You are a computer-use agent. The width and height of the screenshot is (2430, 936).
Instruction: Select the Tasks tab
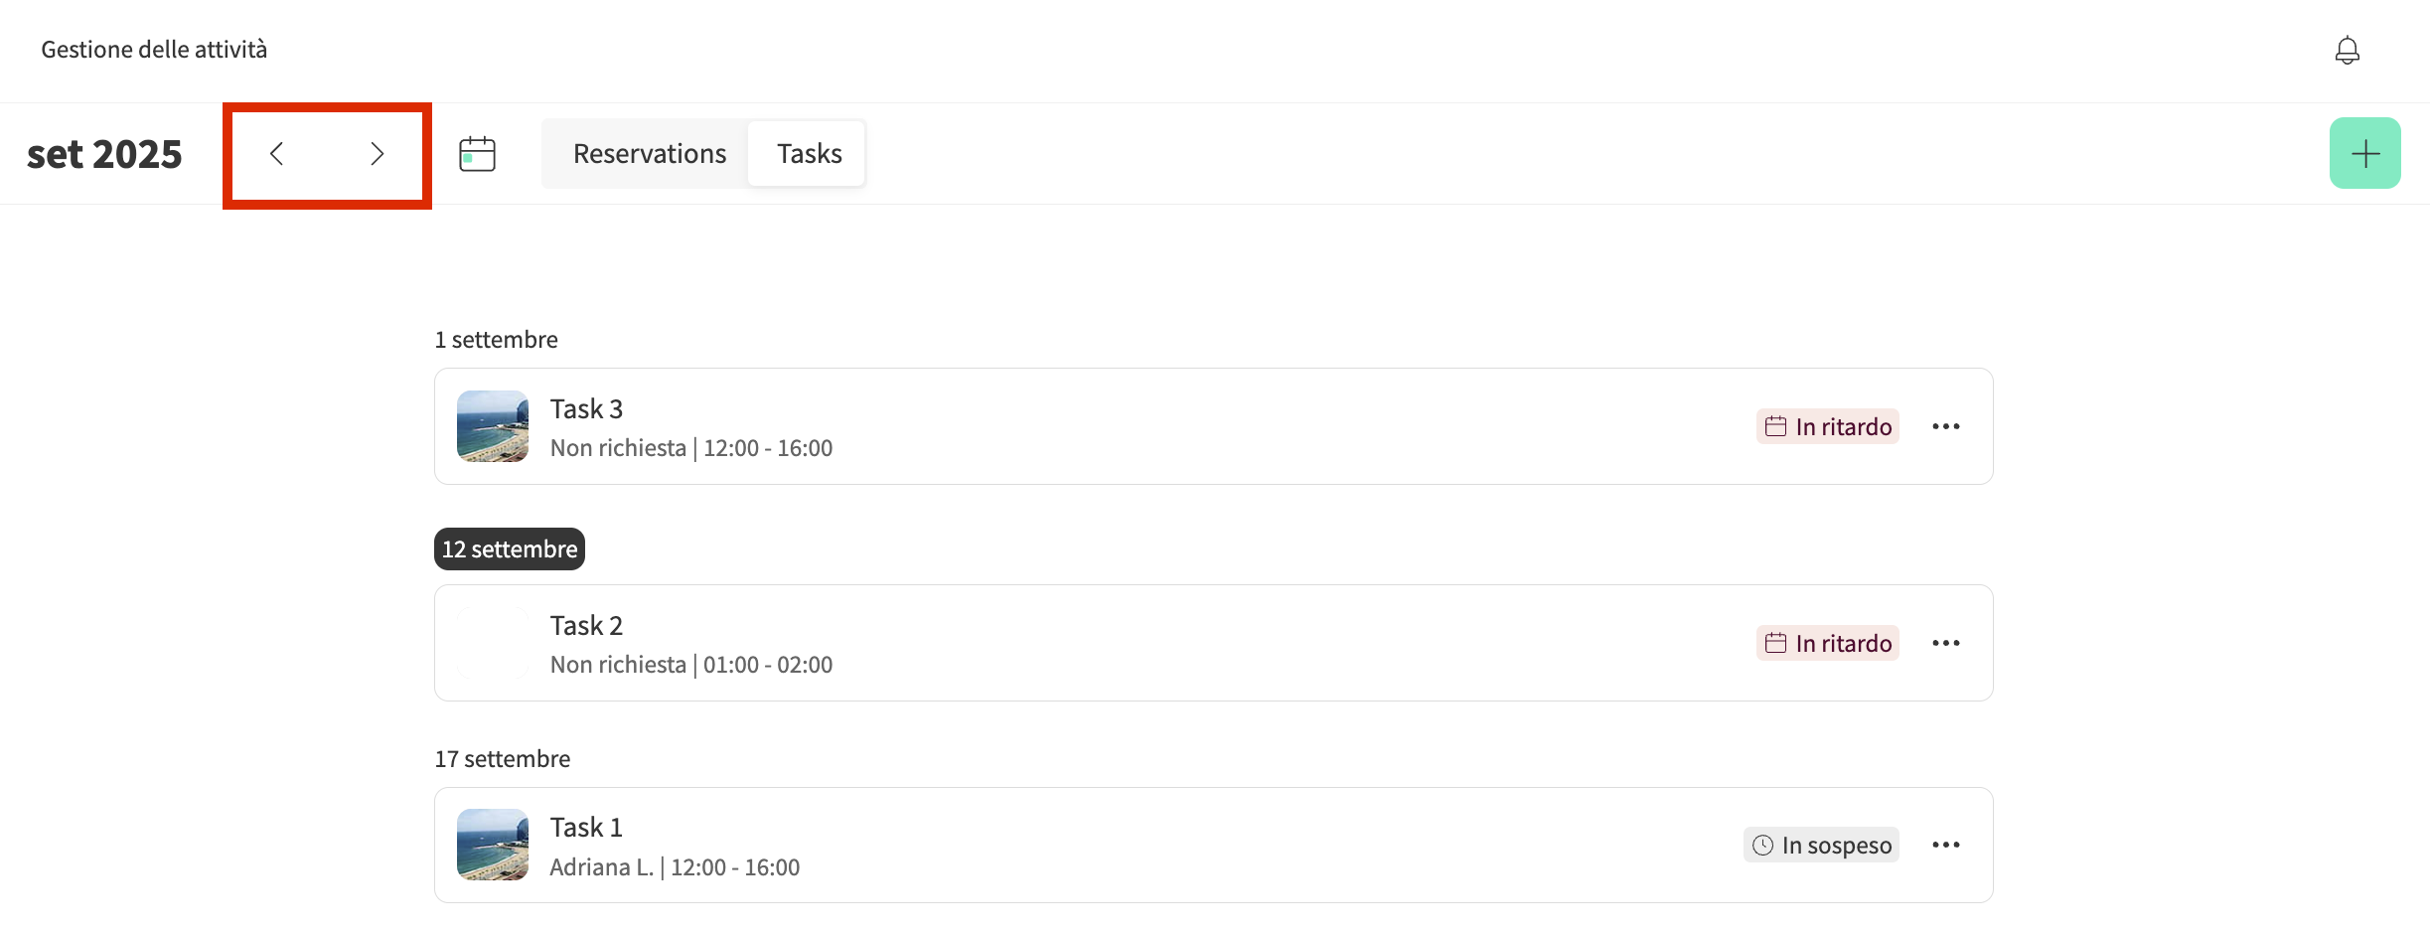tap(809, 154)
